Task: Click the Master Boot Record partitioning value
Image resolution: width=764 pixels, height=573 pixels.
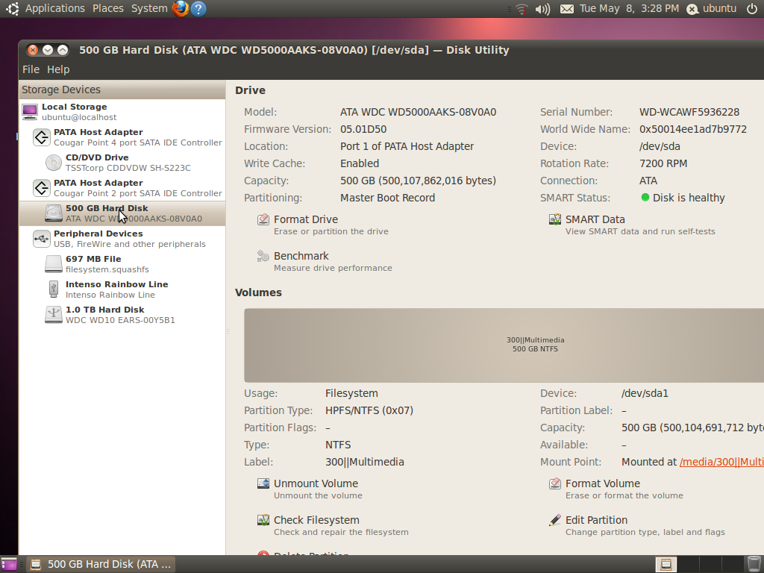Action: [x=387, y=198]
